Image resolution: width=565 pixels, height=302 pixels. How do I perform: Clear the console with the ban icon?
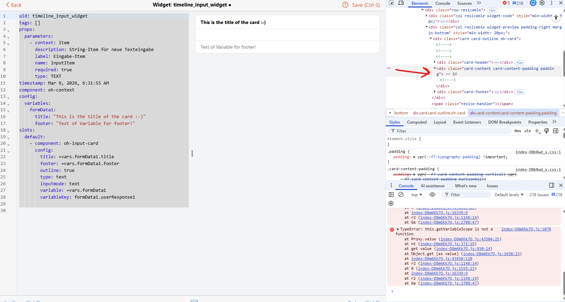coord(401,194)
